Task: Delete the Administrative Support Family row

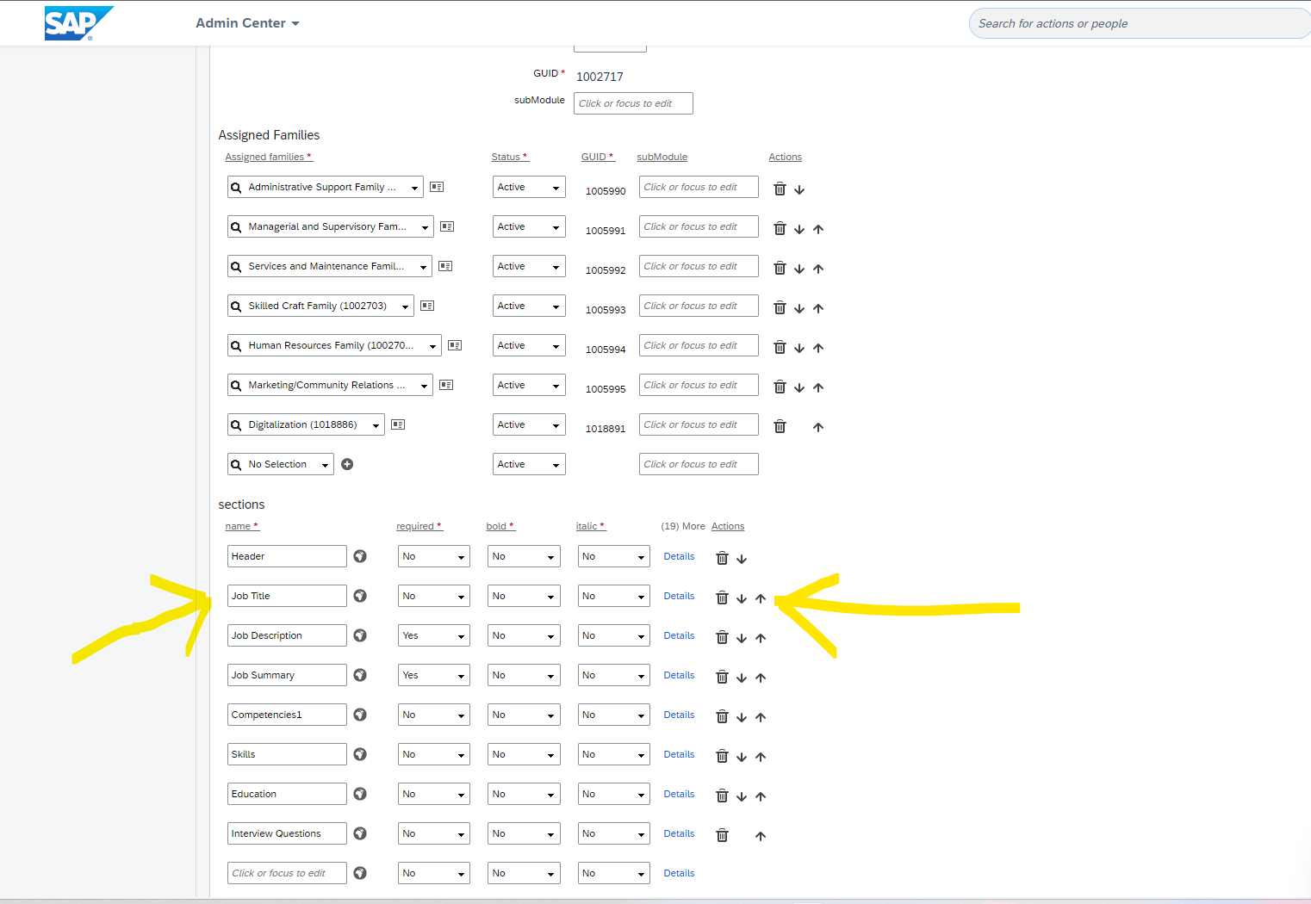Action: (x=780, y=189)
